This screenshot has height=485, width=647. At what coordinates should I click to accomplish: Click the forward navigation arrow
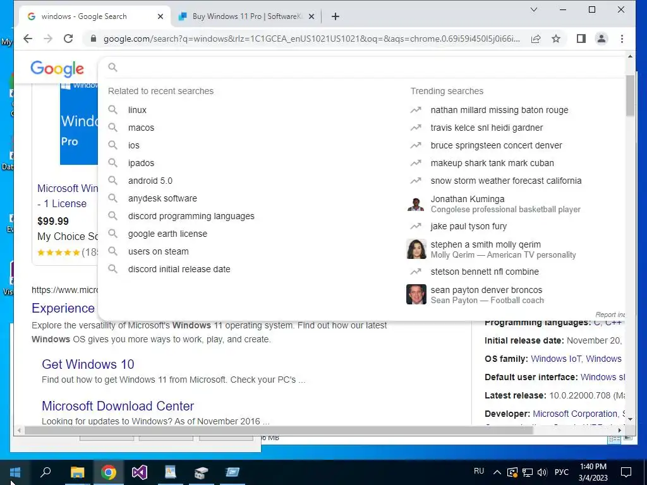[48, 39]
